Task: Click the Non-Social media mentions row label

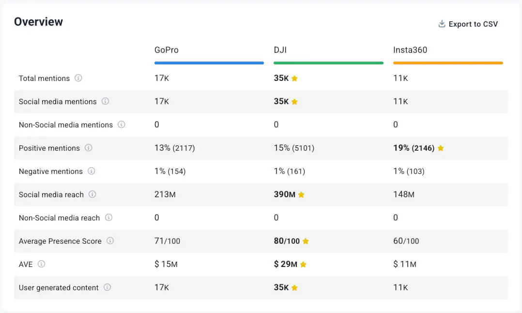Action: [66, 125]
